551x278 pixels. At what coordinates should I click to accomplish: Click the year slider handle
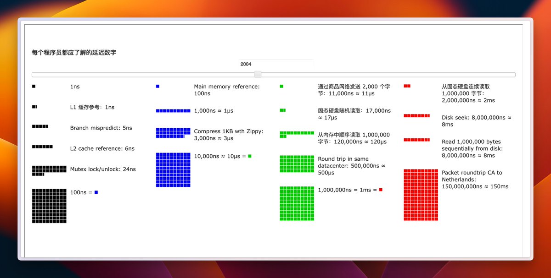tap(258, 75)
